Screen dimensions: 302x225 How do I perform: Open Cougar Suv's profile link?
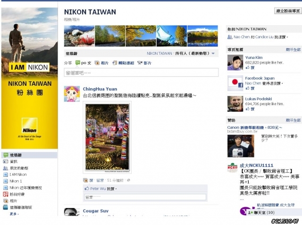(95, 211)
